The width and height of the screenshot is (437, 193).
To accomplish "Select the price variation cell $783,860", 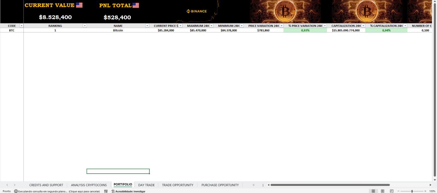I will pos(263,30).
